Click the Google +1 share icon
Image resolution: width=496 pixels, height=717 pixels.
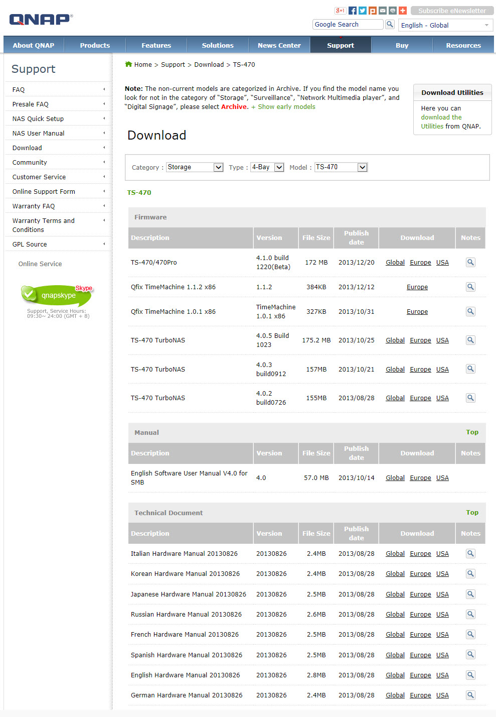(341, 11)
